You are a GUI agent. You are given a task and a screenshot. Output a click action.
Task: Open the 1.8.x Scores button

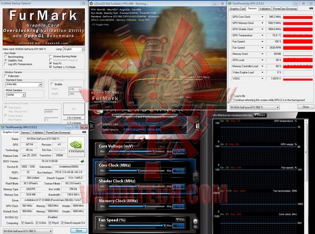[74, 118]
